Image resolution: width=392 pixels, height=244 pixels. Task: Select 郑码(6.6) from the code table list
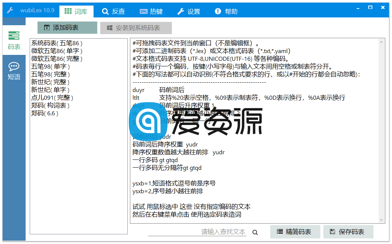click(x=44, y=113)
